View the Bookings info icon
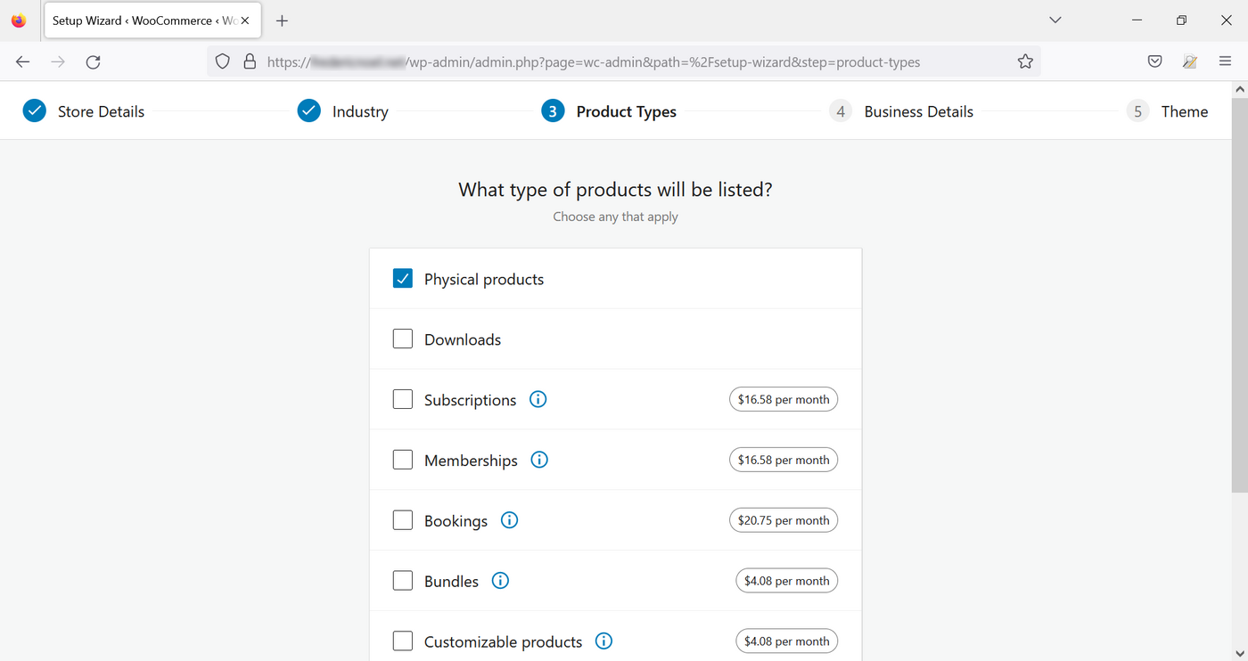 509,519
